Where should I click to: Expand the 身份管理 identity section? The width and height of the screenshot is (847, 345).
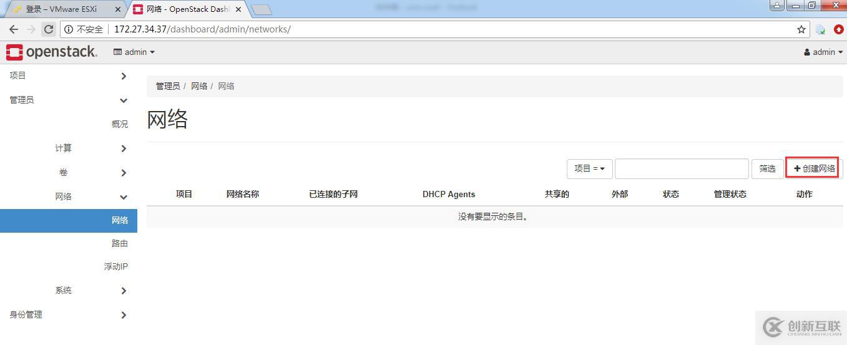[69, 314]
